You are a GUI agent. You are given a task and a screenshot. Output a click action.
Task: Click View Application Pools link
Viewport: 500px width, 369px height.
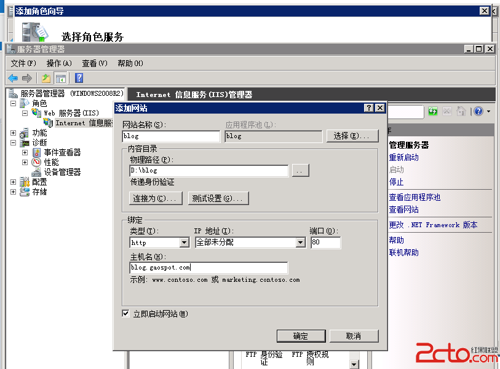click(x=415, y=198)
